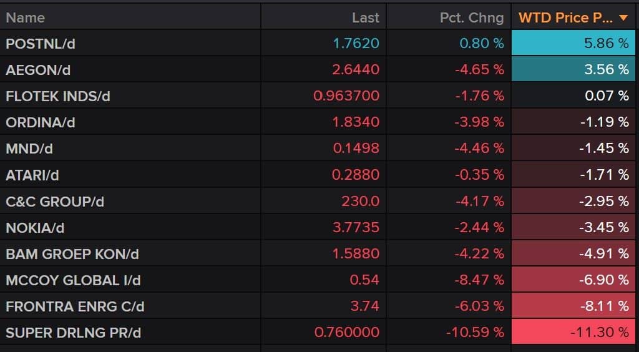Sort by the Name column header
This screenshot has height=352, width=639.
[26, 17]
